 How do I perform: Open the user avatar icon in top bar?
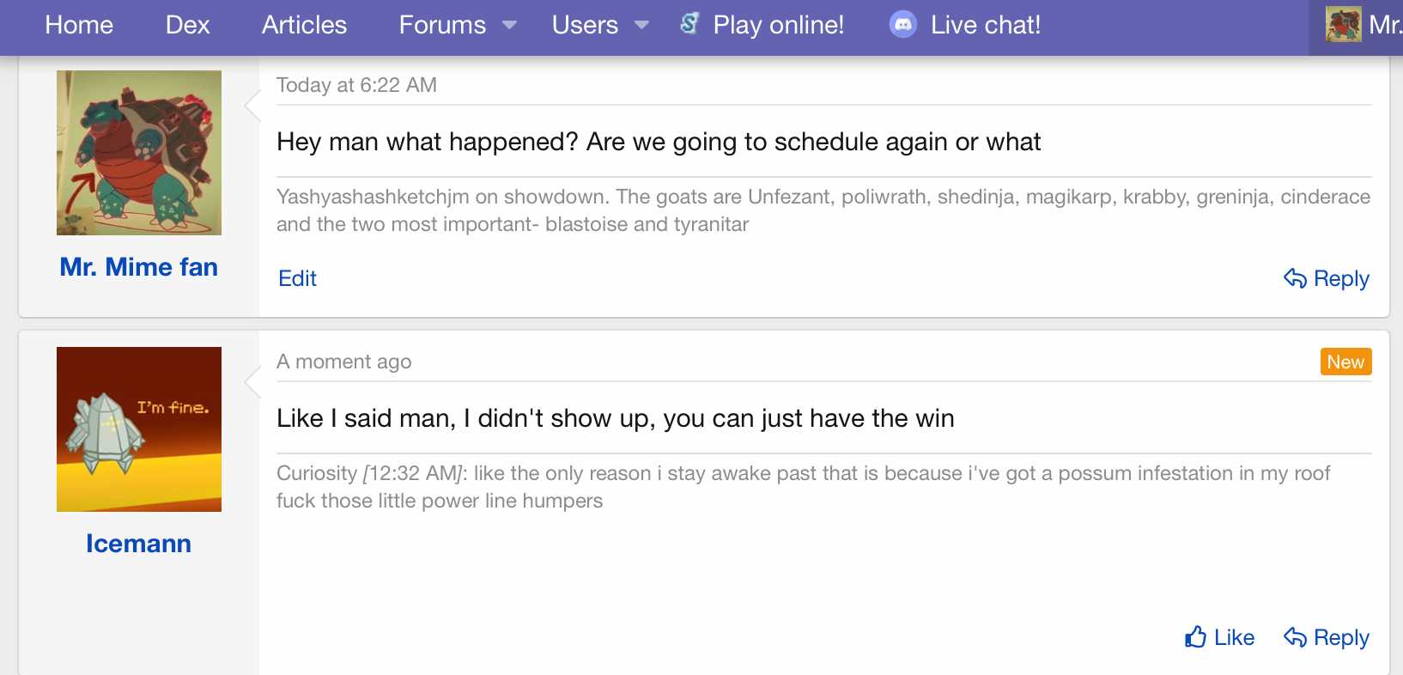click(x=1344, y=25)
